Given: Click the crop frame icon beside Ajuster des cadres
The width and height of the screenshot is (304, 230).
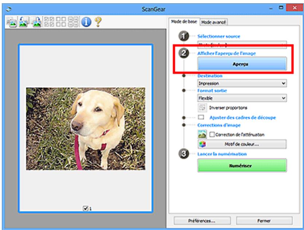Looking at the screenshot, I should pos(201,118).
